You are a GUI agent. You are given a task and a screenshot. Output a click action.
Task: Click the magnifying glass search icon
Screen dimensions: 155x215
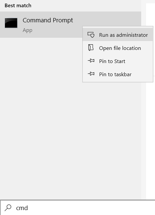coord(8,207)
